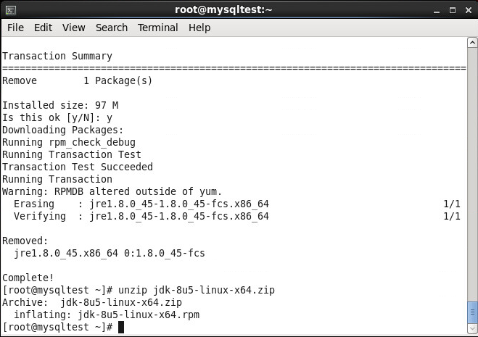Screen dimensions: 478x337
Task: Minimize the root@mysqltest terminal window
Action: 437,11
